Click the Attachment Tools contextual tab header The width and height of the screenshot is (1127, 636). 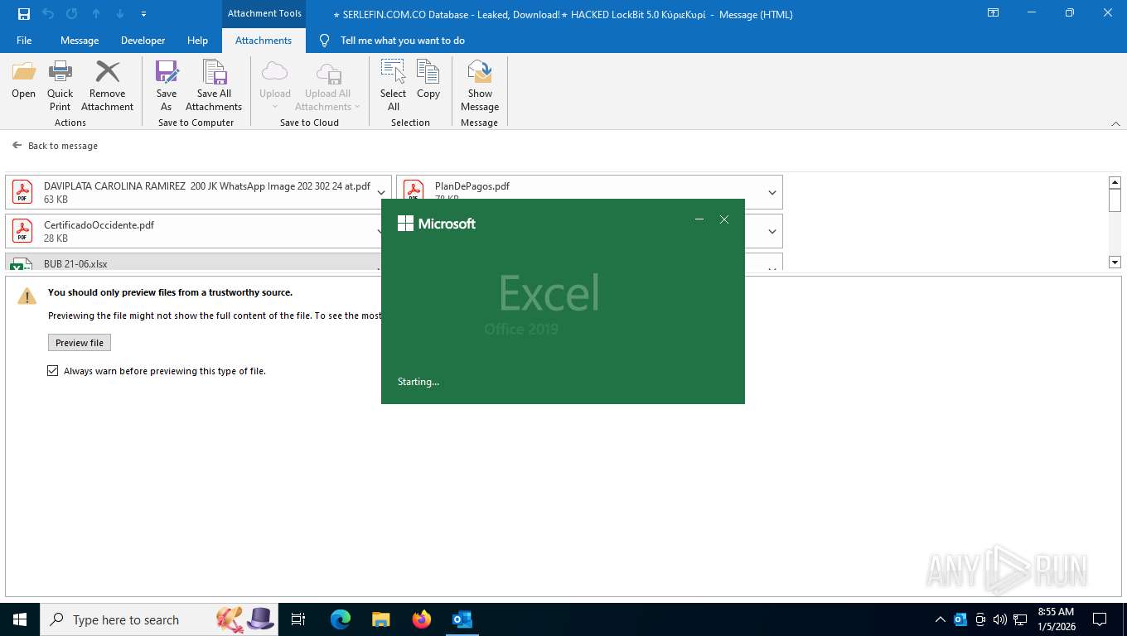pyautogui.click(x=265, y=14)
